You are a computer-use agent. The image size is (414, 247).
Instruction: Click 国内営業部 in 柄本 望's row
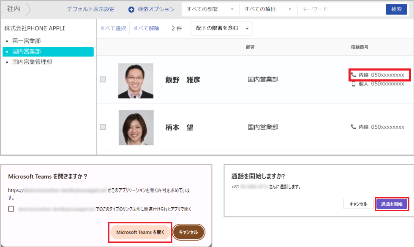coord(263,127)
